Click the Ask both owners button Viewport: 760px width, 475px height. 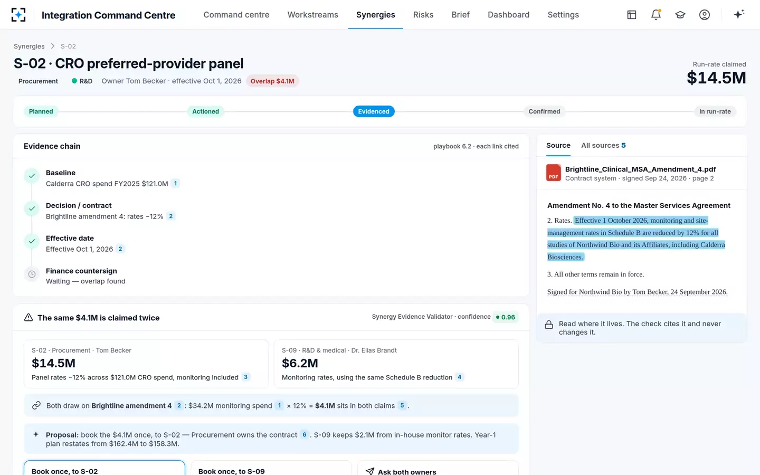point(438,468)
